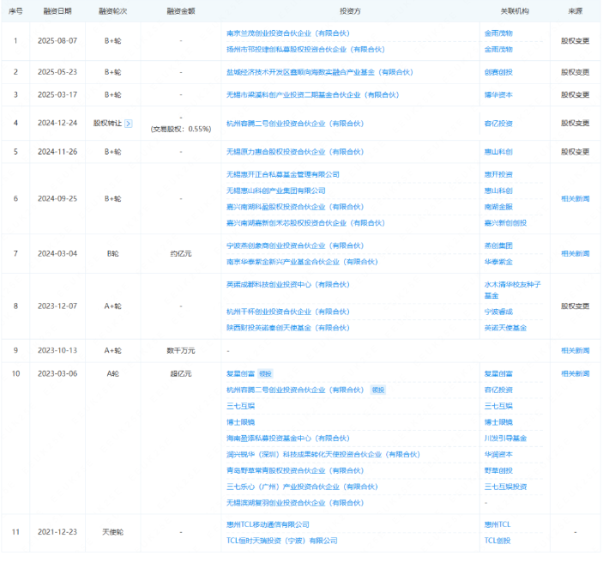The height and width of the screenshot is (563, 603).
Task: Open investor 复星创富 marked 领投
Action: [240, 374]
